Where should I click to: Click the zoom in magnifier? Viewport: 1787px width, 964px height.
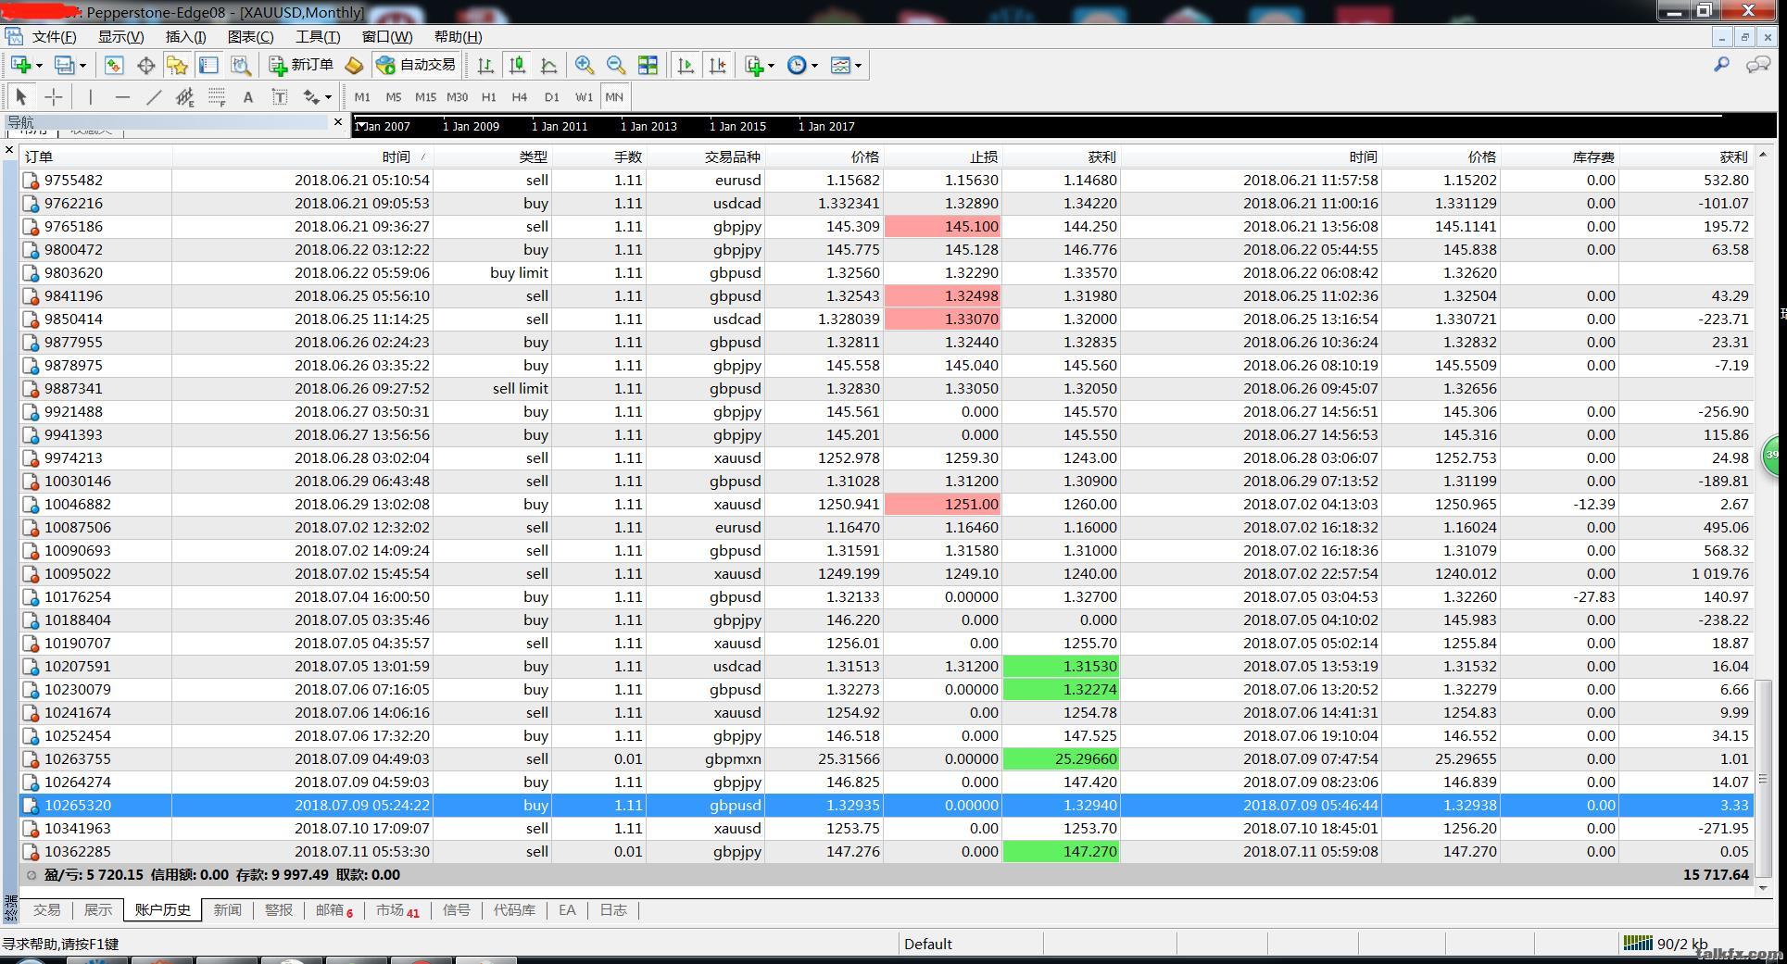click(x=585, y=65)
